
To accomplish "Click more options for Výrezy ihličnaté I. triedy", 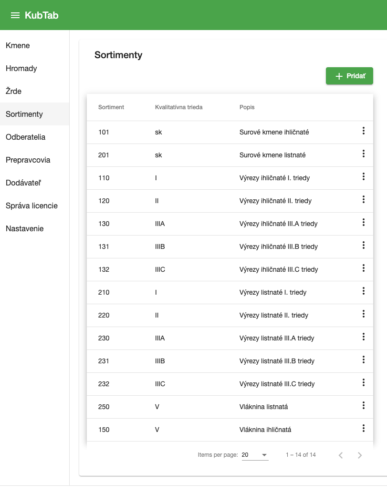I will tap(364, 177).
